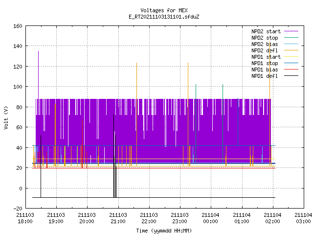Click the x-axis label 211104 01:00

coord(242,218)
